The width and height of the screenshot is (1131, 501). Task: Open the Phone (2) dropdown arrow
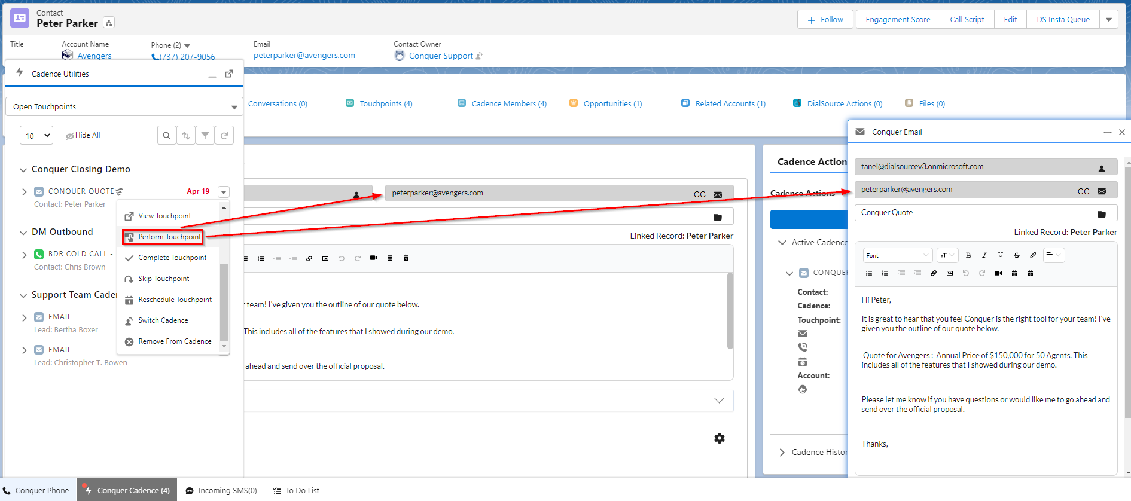pyautogui.click(x=187, y=46)
